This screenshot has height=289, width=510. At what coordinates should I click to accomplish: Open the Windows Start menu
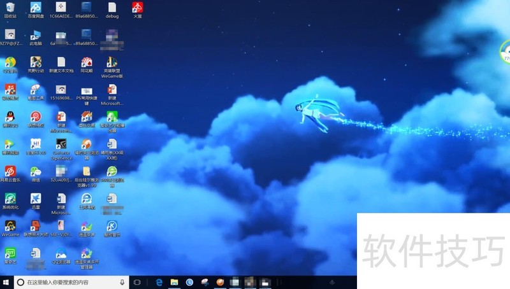click(x=6, y=282)
